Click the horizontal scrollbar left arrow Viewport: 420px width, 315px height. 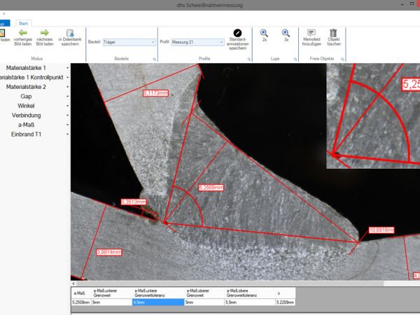(x=73, y=283)
